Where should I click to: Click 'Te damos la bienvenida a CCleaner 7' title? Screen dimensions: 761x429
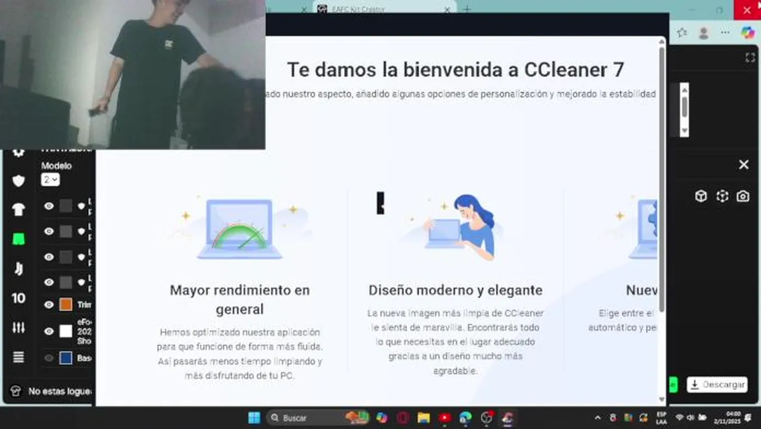pos(456,70)
